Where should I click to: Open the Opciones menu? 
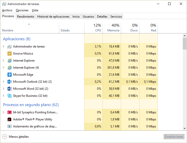(22, 10)
